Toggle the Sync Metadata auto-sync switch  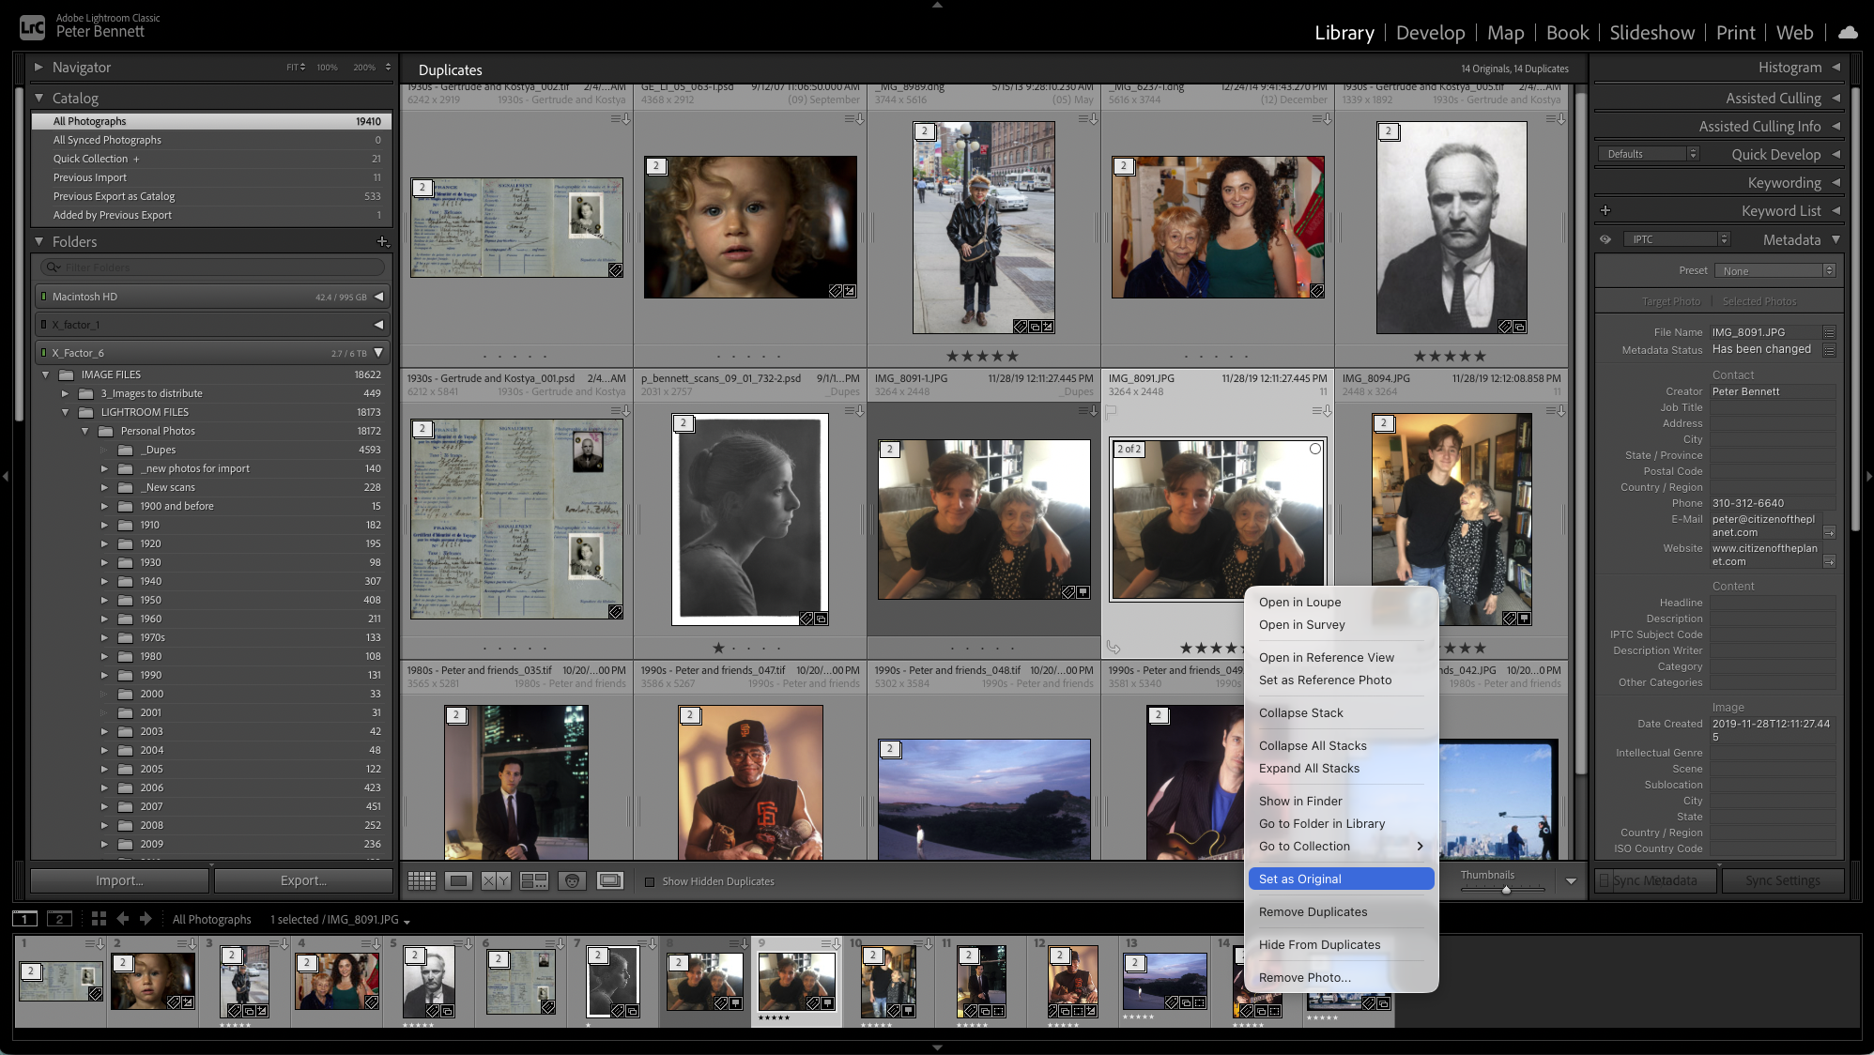[1605, 880]
